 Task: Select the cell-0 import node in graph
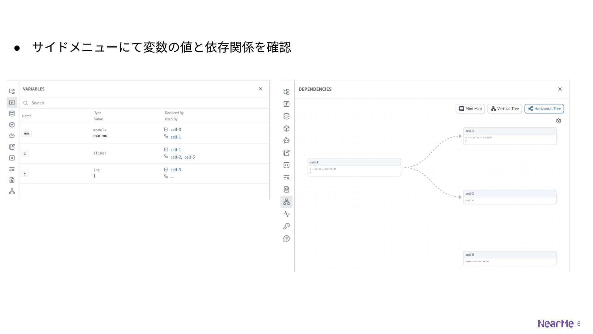509,258
